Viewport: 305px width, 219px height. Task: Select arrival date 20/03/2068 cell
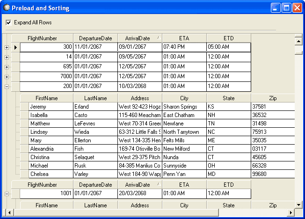pos(140,194)
